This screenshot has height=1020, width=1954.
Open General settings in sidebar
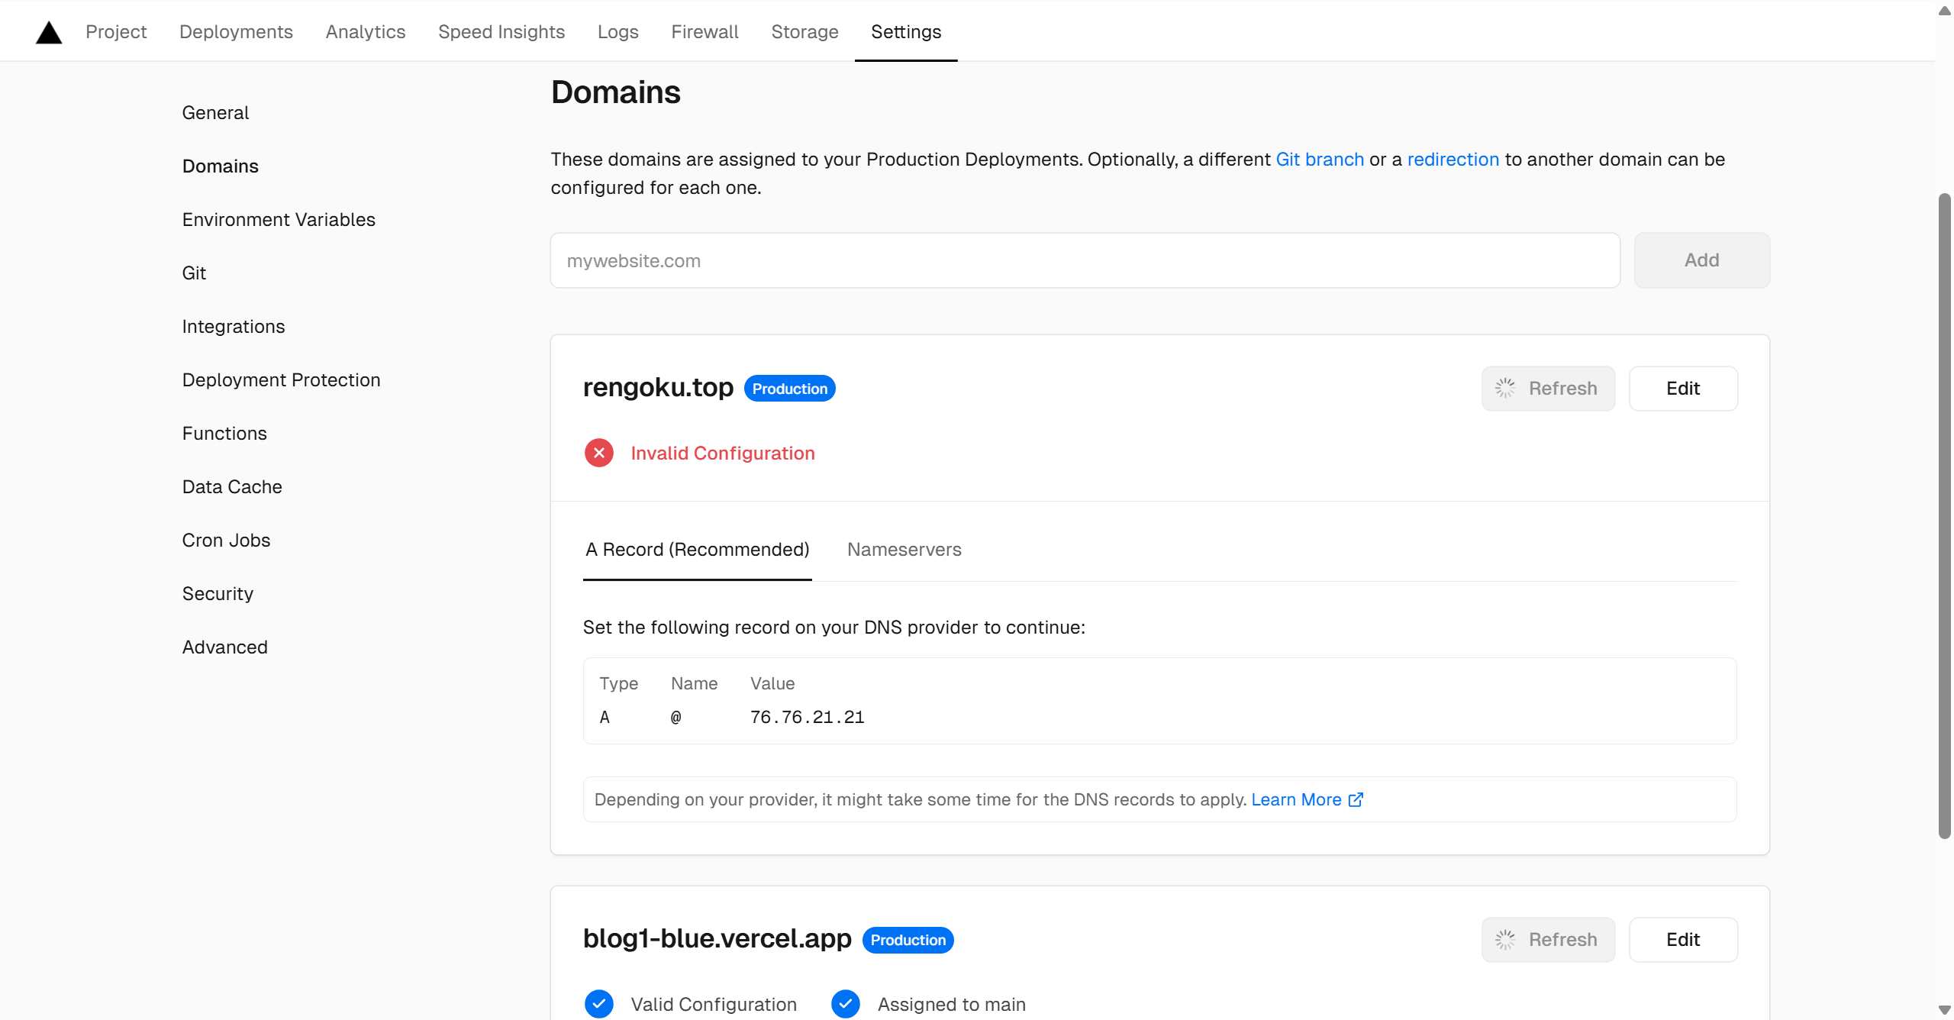coord(215,113)
